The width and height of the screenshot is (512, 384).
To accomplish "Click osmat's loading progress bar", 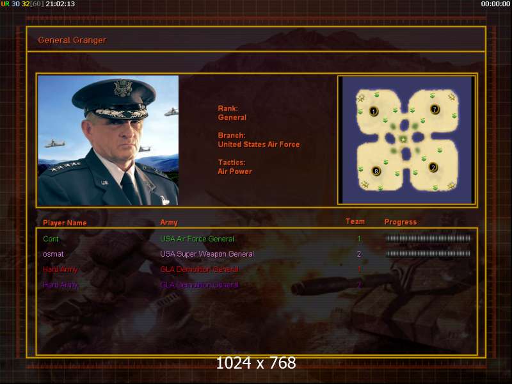I will pos(428,253).
